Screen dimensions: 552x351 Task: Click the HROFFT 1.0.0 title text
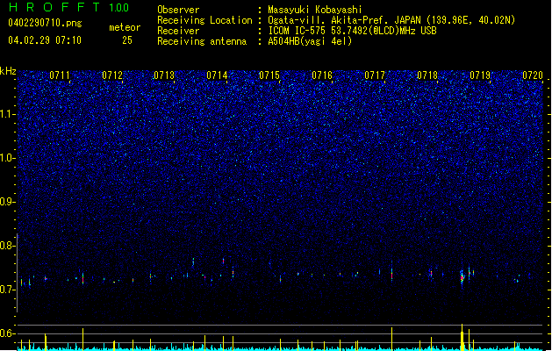pos(68,7)
